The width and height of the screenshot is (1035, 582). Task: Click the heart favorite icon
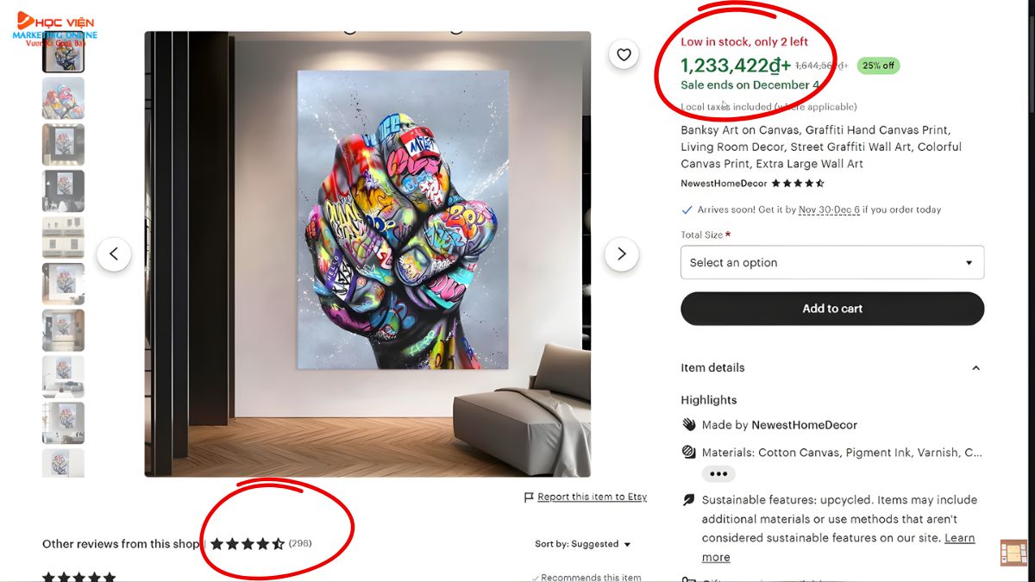coord(624,55)
